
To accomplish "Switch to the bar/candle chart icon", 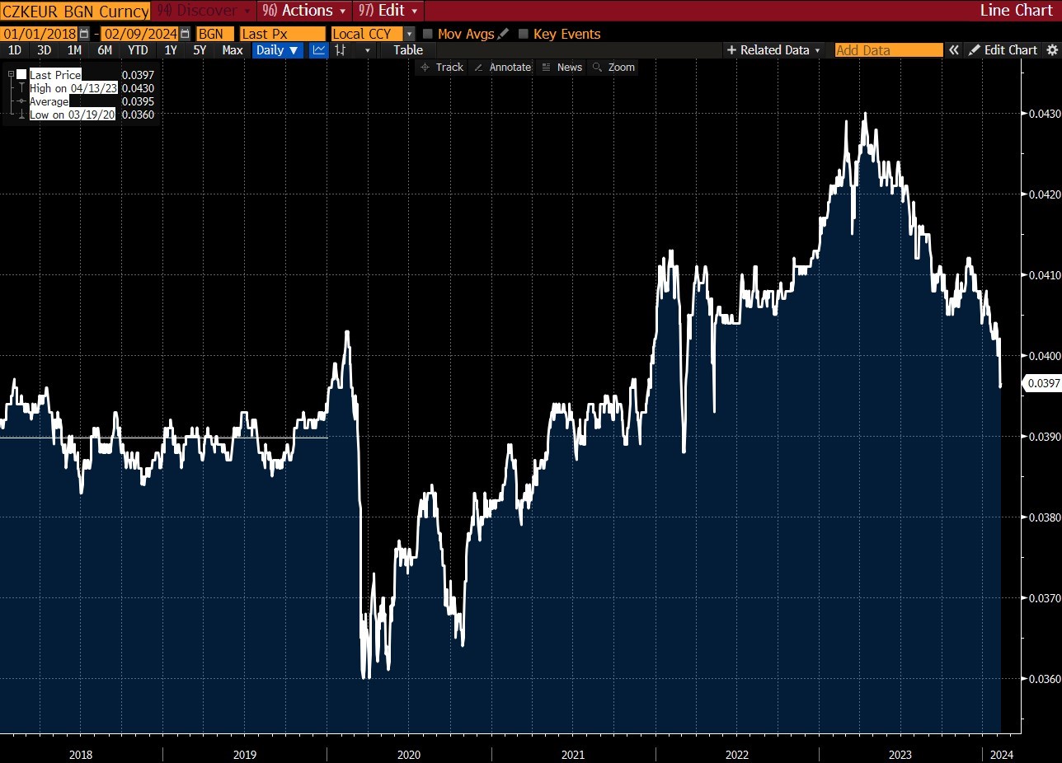I will 341,50.
